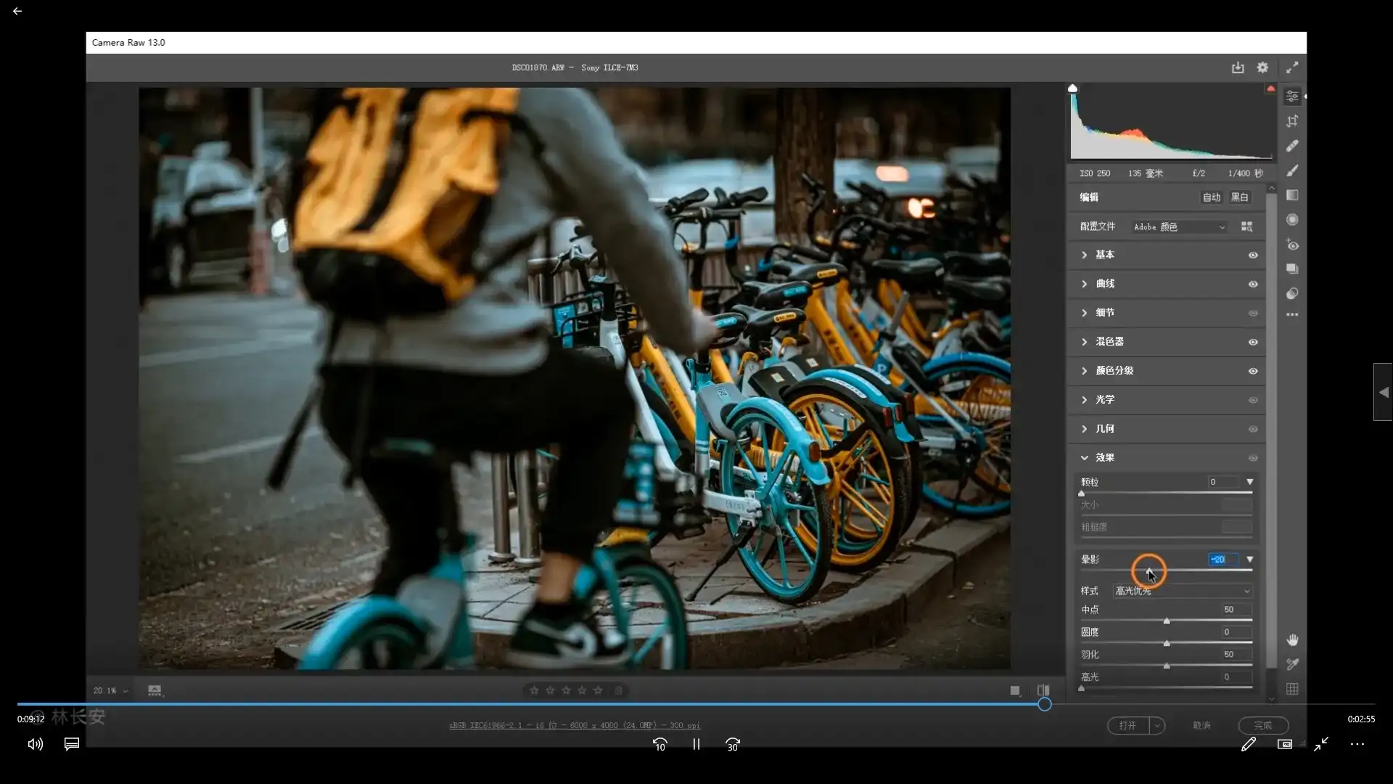
Task: Click the 自动 auto button
Action: [x=1211, y=197]
